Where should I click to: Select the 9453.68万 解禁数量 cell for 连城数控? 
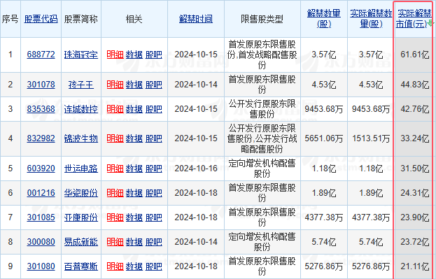click(x=324, y=109)
